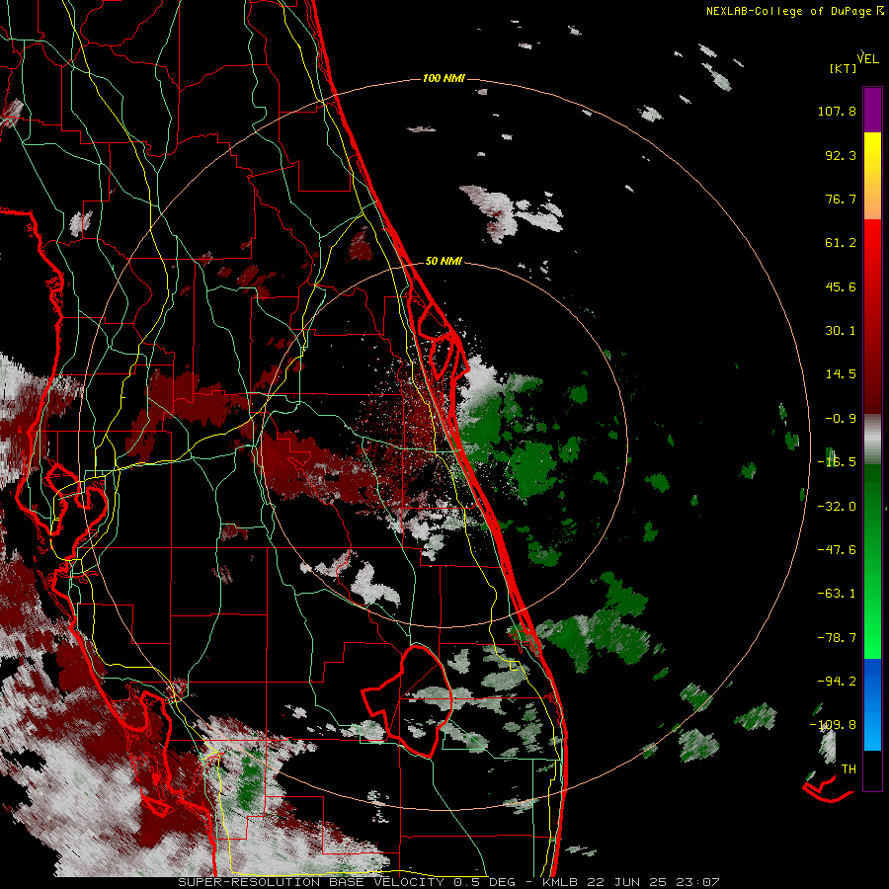Image resolution: width=889 pixels, height=889 pixels.
Task: Click the -32.0 velocity scale value
Action: tap(837, 507)
